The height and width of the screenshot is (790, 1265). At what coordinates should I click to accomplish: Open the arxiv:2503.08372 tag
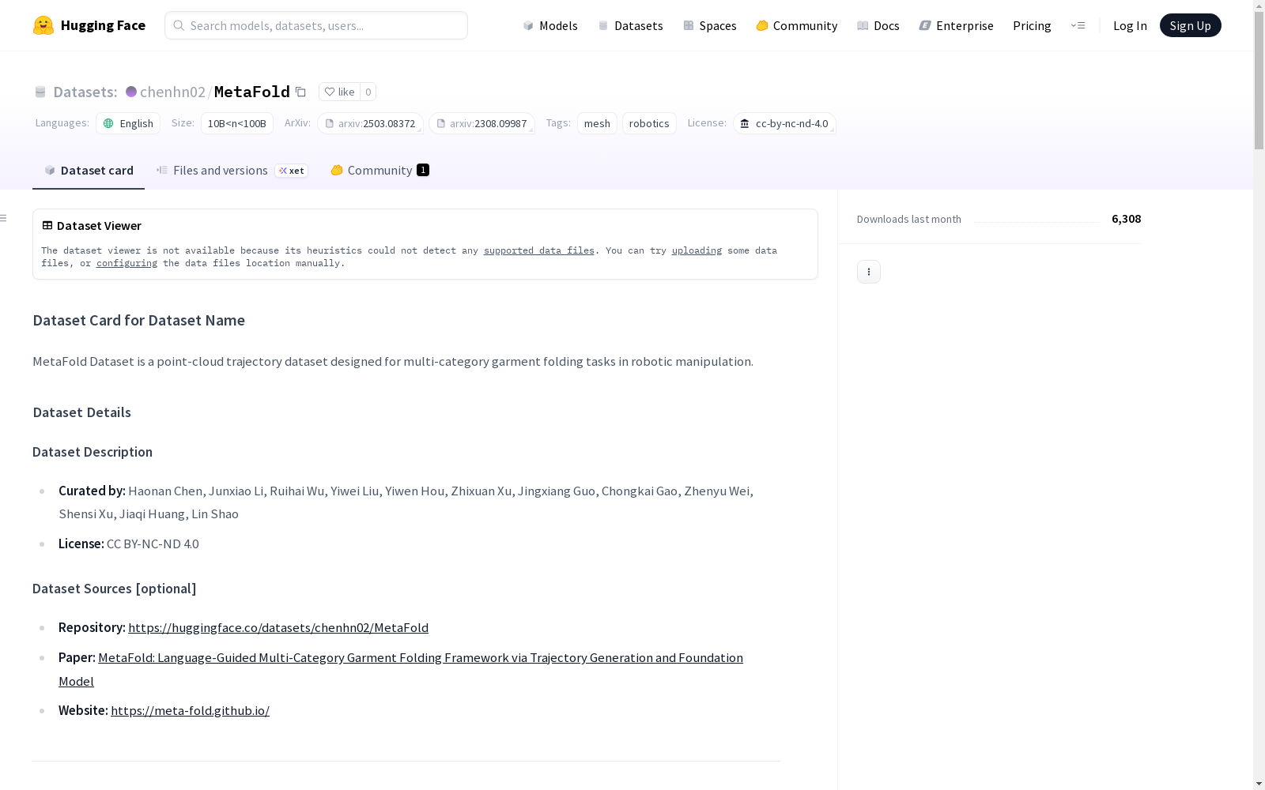pos(370,123)
